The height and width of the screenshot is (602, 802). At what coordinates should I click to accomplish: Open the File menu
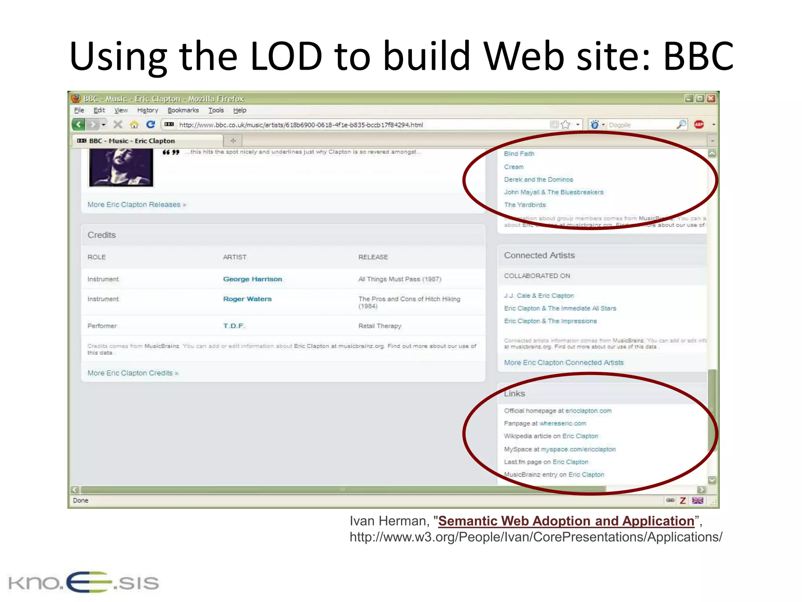pyautogui.click(x=79, y=110)
